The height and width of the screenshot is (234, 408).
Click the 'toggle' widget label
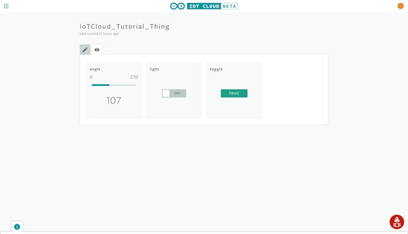pos(216,69)
